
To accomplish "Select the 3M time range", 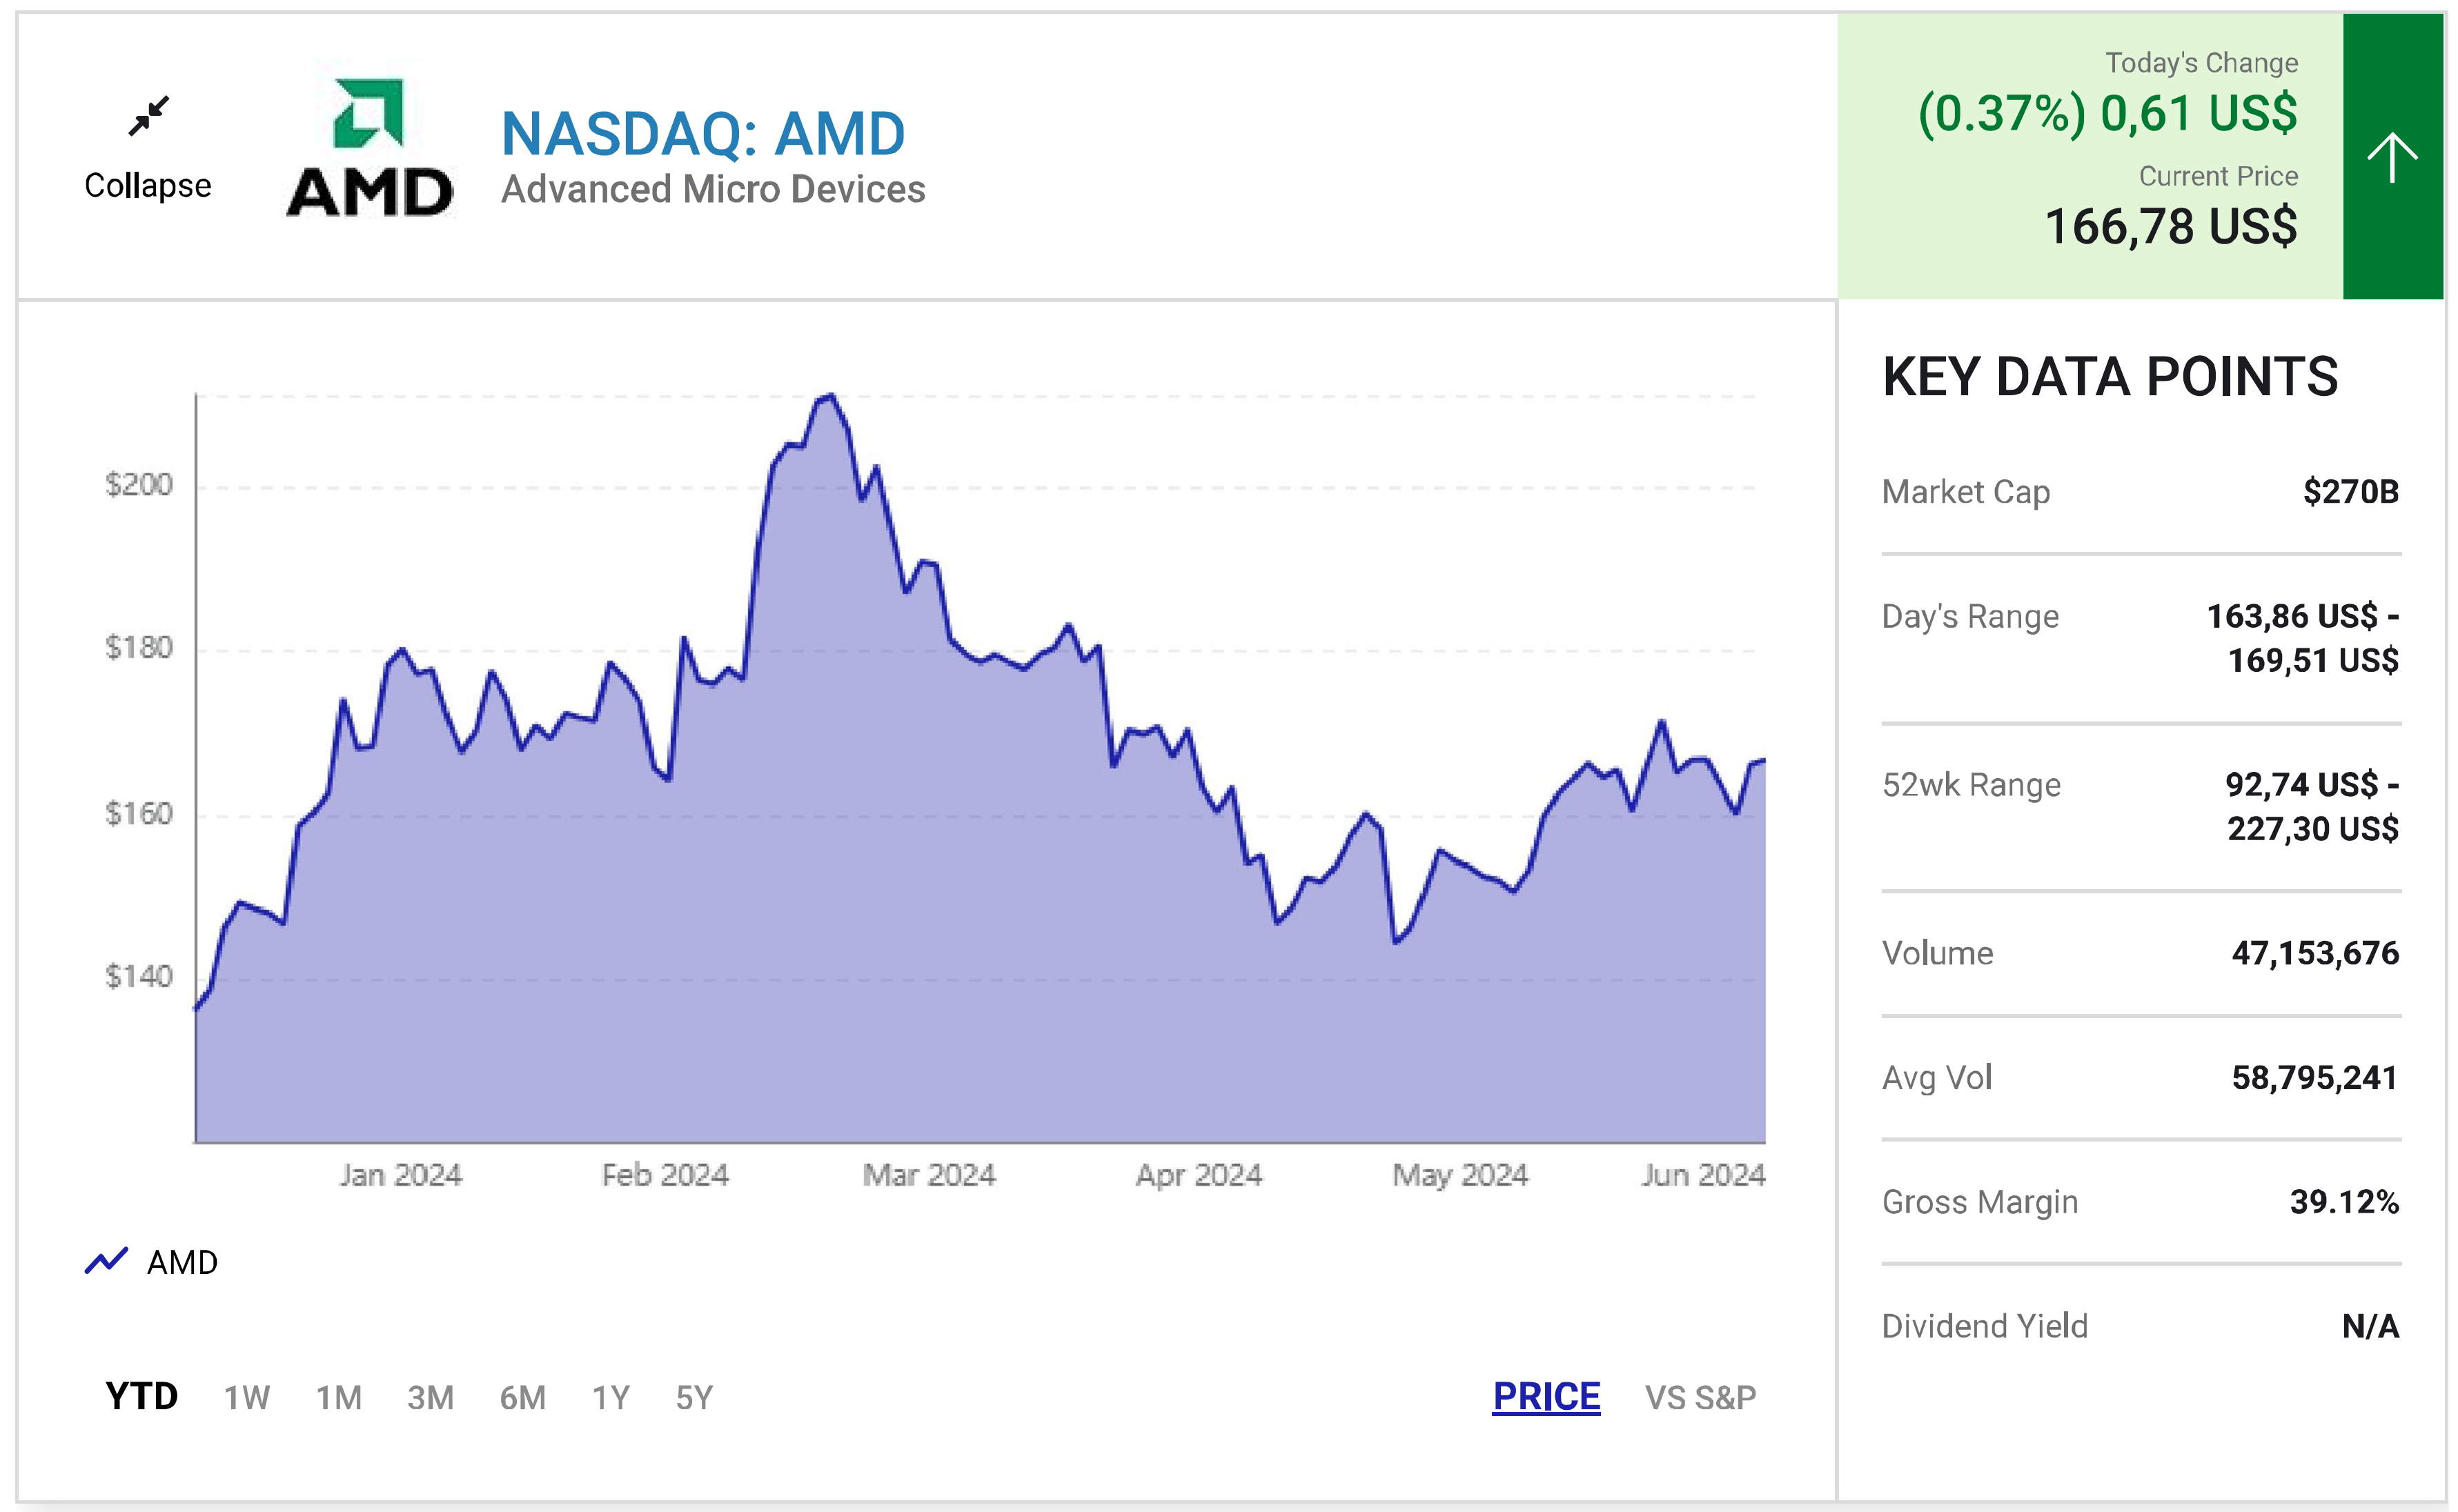I will [430, 1397].
